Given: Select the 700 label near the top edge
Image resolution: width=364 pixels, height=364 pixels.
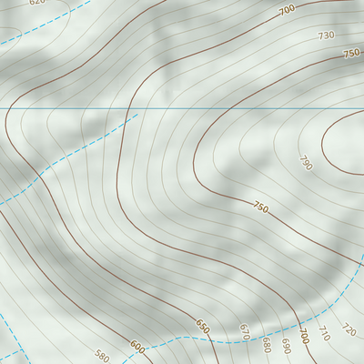Looking at the screenshot, I should (x=287, y=10).
